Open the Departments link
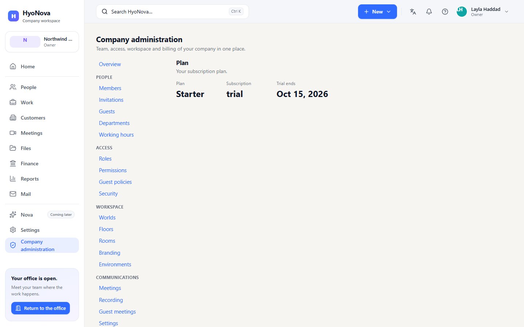The image size is (524, 327). click(114, 123)
